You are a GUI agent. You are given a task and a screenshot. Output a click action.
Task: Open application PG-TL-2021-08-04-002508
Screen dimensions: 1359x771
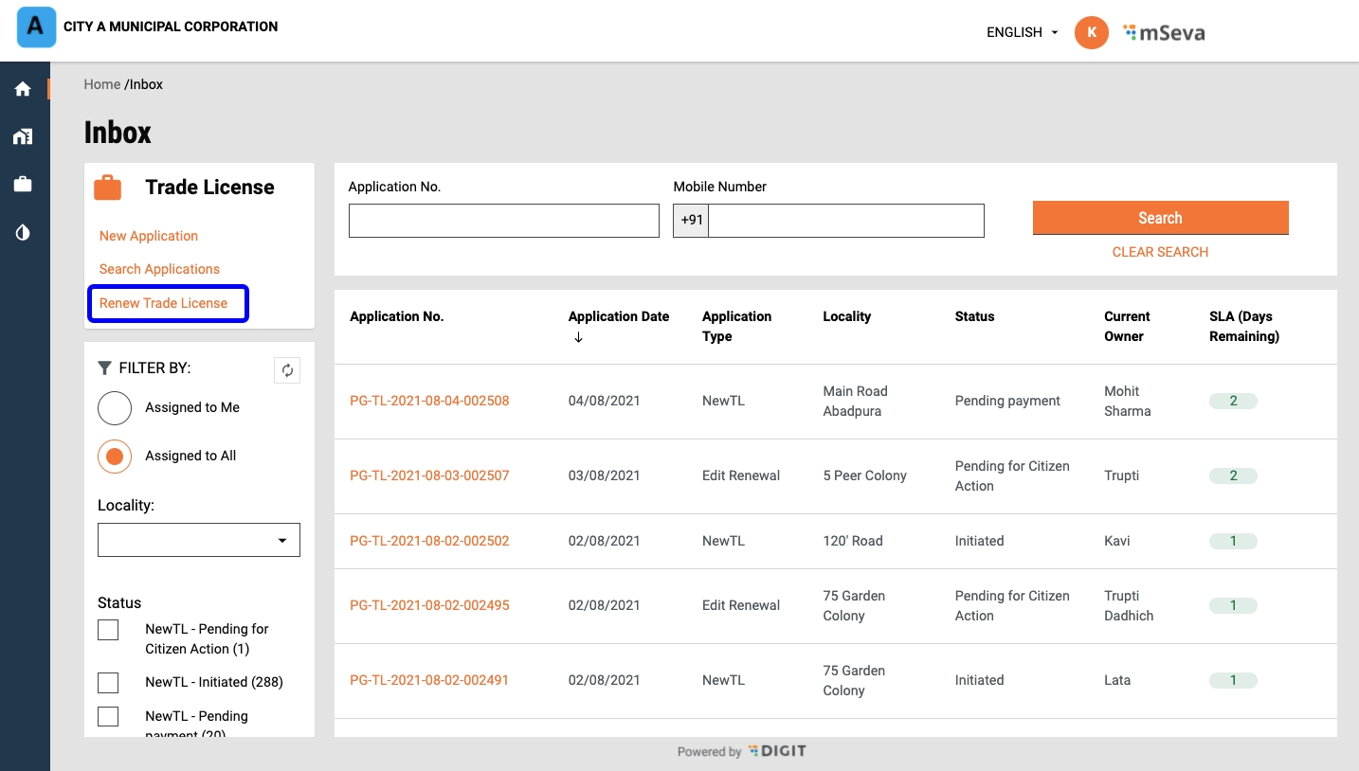[429, 401]
